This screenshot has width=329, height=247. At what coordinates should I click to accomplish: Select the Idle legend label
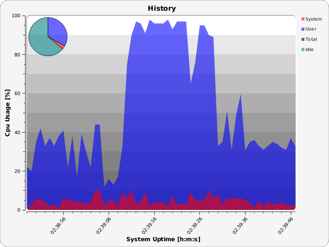pos(310,50)
